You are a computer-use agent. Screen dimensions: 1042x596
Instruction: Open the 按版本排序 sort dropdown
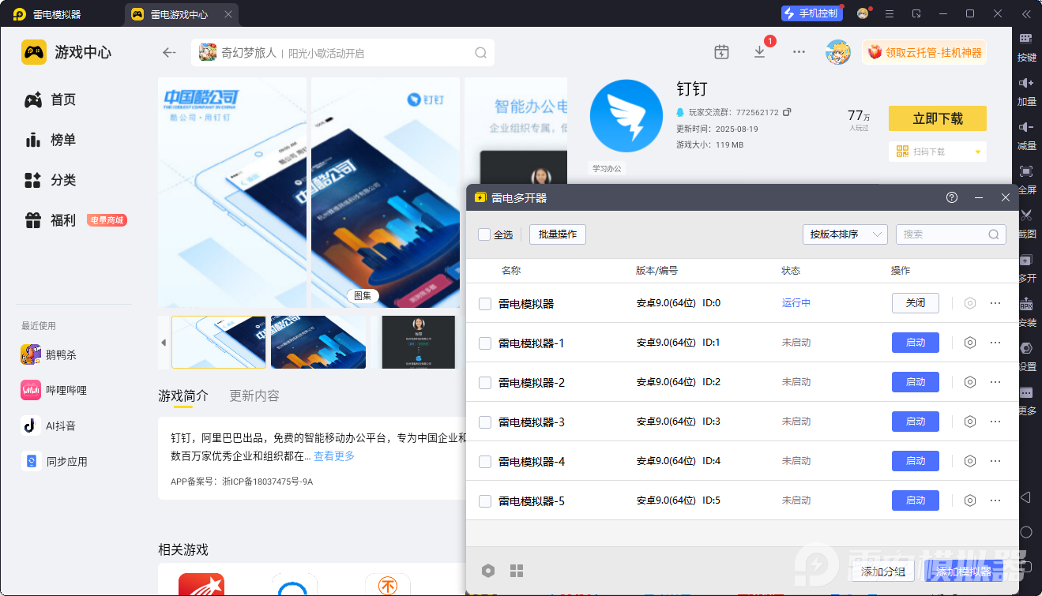point(845,234)
